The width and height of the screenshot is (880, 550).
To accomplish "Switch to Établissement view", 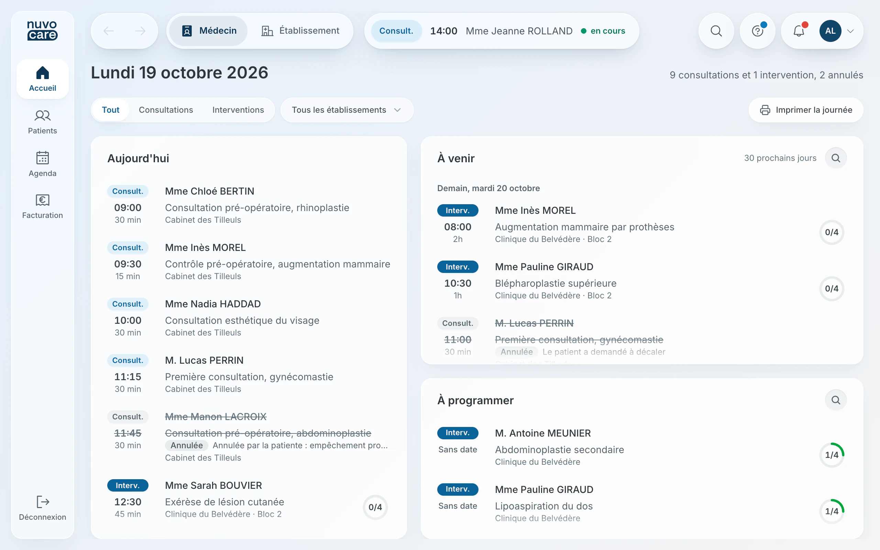I will [x=300, y=31].
